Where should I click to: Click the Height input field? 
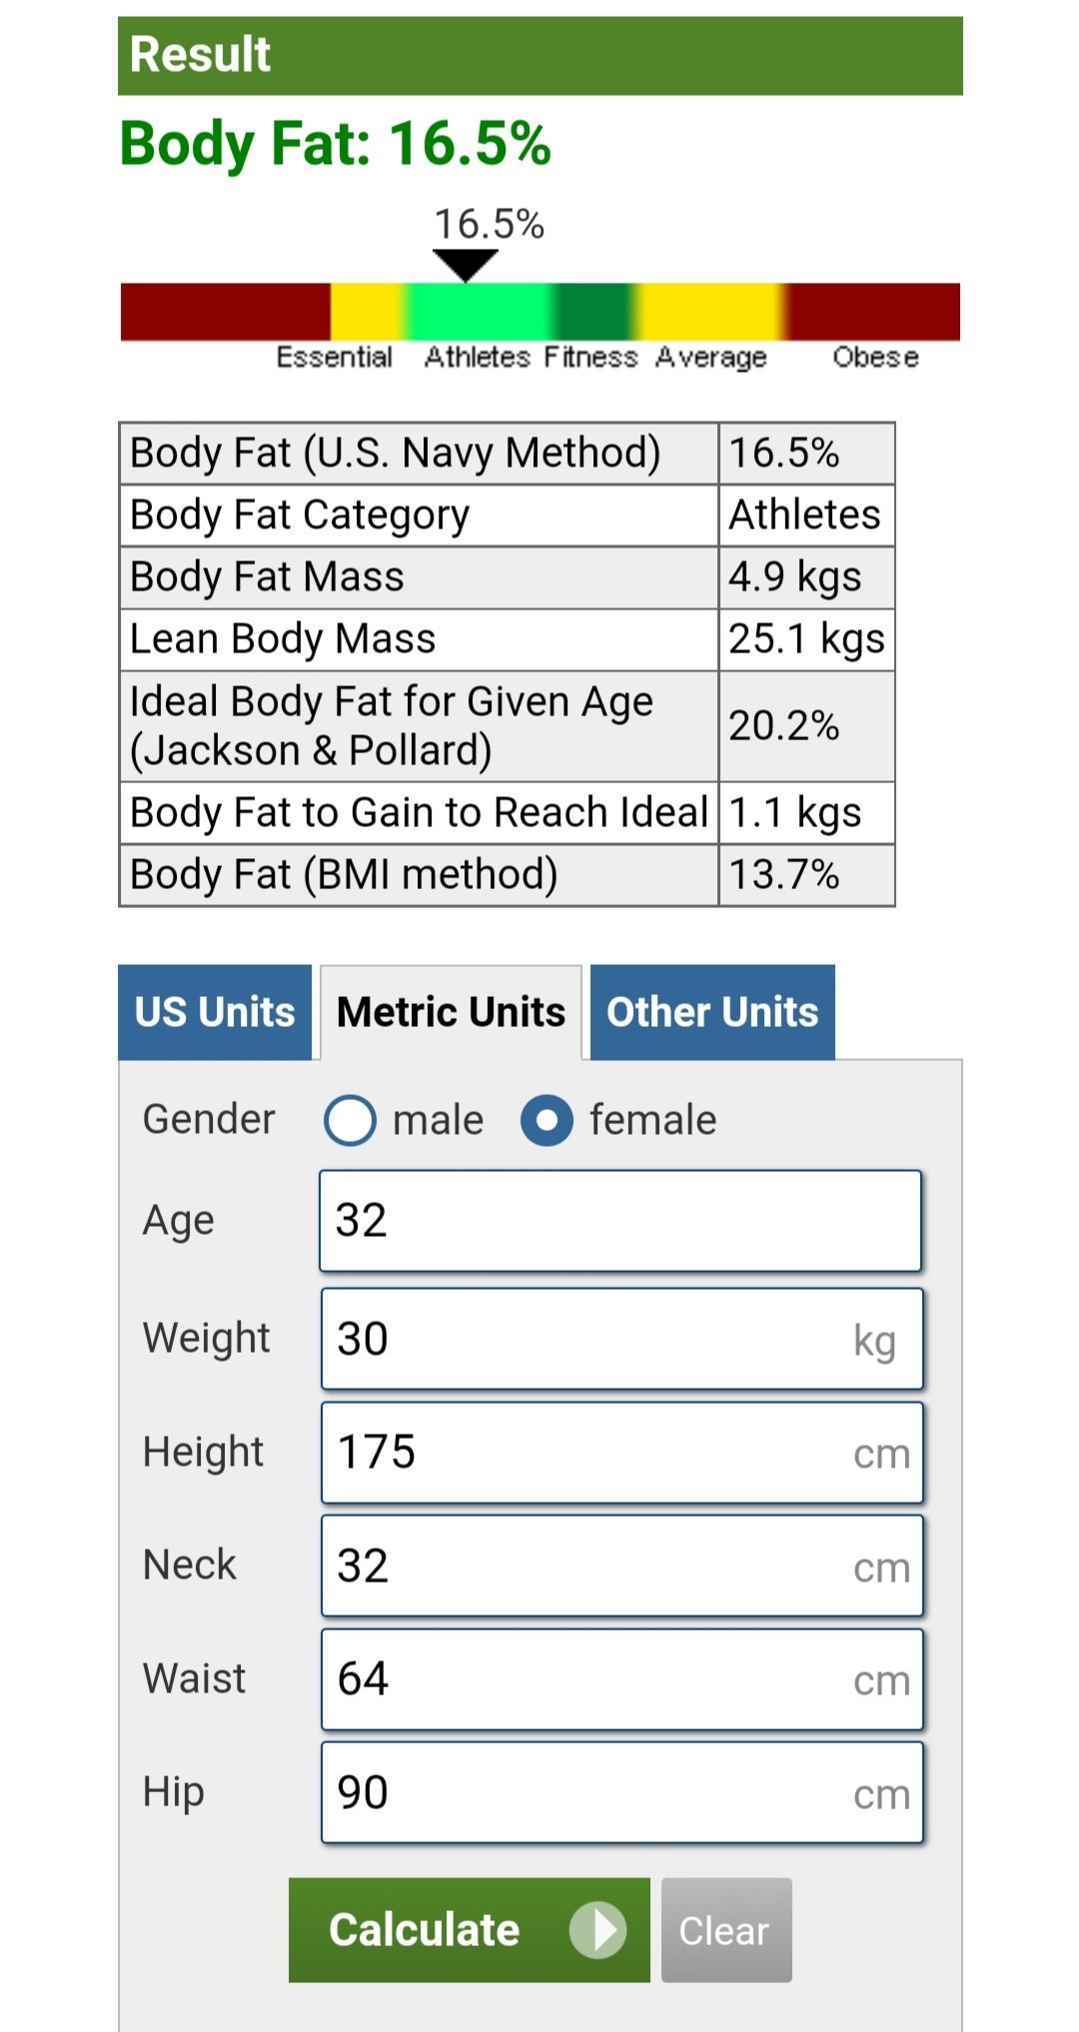click(619, 1453)
